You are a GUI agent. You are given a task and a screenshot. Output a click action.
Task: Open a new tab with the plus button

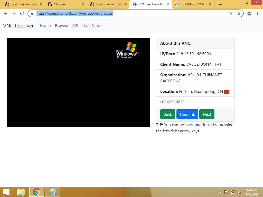point(220,4)
